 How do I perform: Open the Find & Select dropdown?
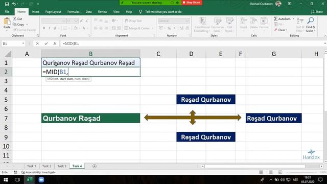click(311, 29)
